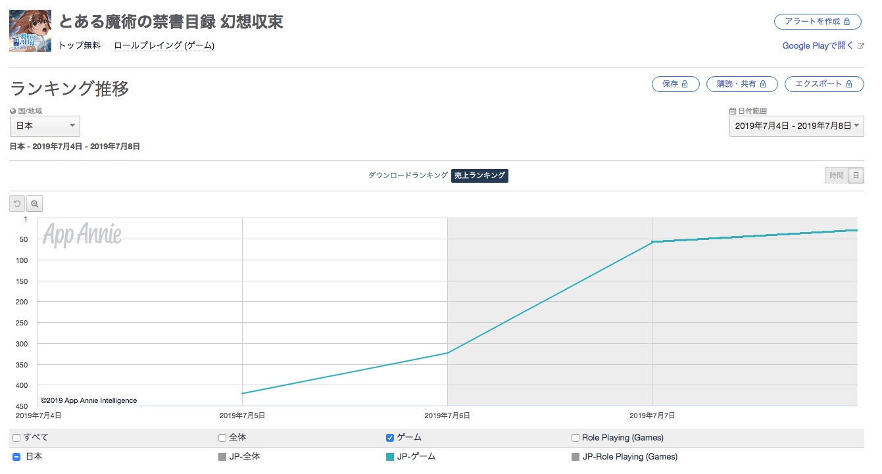Click the lock icon on Create Alert button

coord(847,22)
